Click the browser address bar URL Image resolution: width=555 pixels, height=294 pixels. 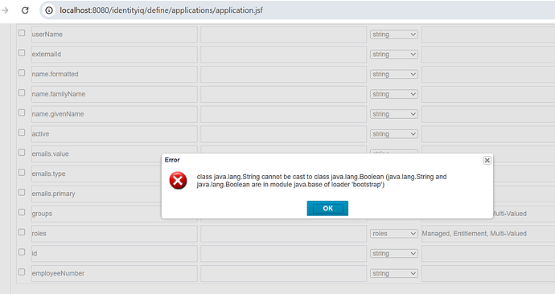point(161,10)
